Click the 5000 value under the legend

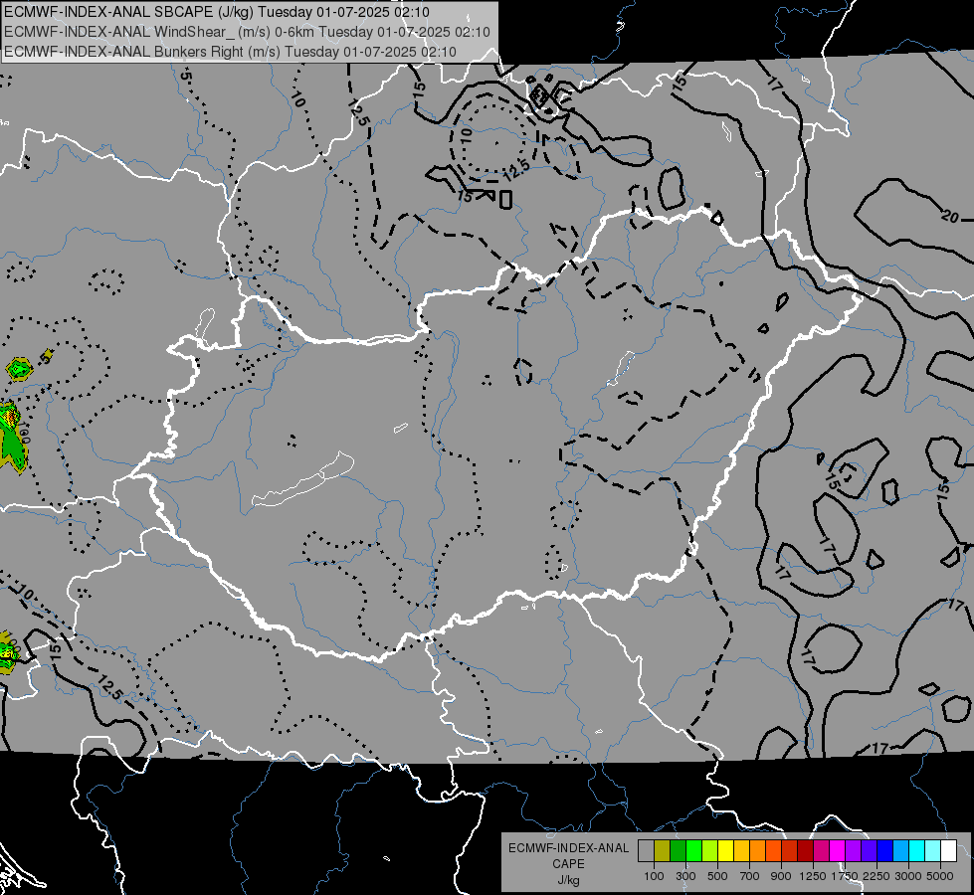[940, 876]
